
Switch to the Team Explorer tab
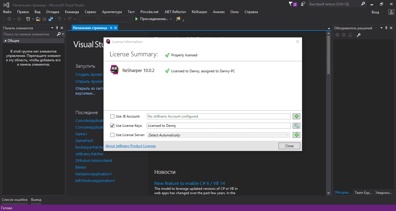(x=363, y=192)
